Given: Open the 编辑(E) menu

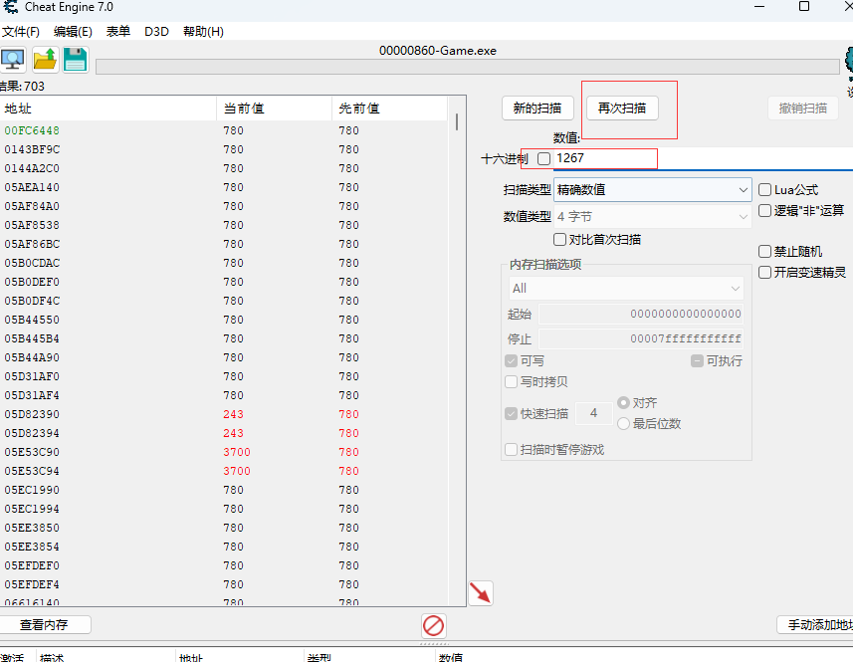Looking at the screenshot, I should tap(73, 32).
